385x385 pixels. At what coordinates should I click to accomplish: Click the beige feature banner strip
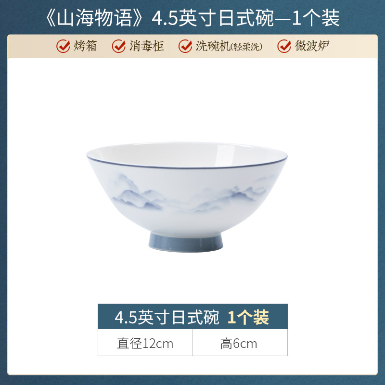192,46
